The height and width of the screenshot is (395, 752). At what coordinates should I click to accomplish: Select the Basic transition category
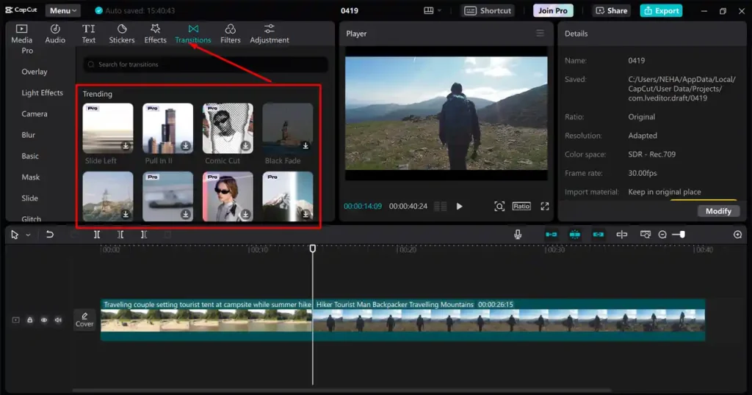point(30,156)
